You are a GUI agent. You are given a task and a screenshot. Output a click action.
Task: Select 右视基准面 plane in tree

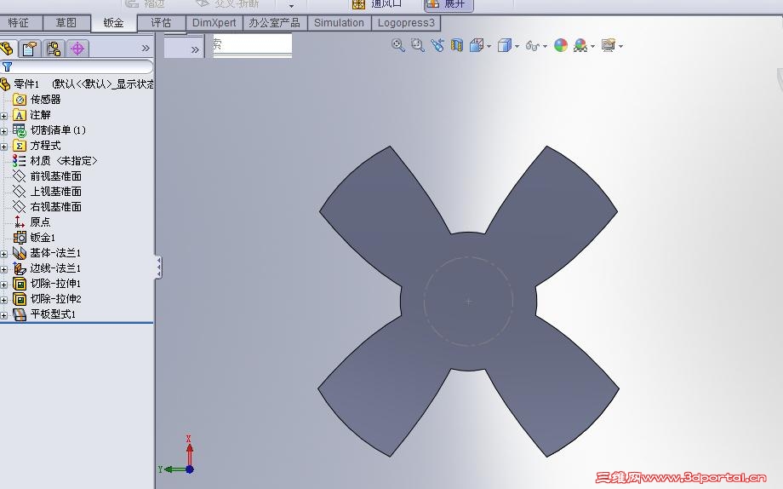click(55, 207)
